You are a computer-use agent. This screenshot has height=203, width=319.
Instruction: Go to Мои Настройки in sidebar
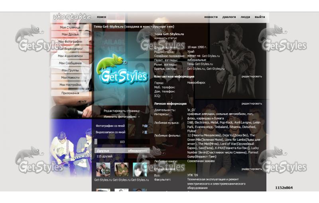[x=70, y=85]
